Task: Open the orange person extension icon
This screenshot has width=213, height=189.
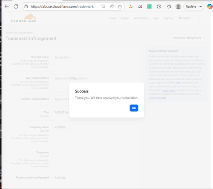Action: [131, 6]
